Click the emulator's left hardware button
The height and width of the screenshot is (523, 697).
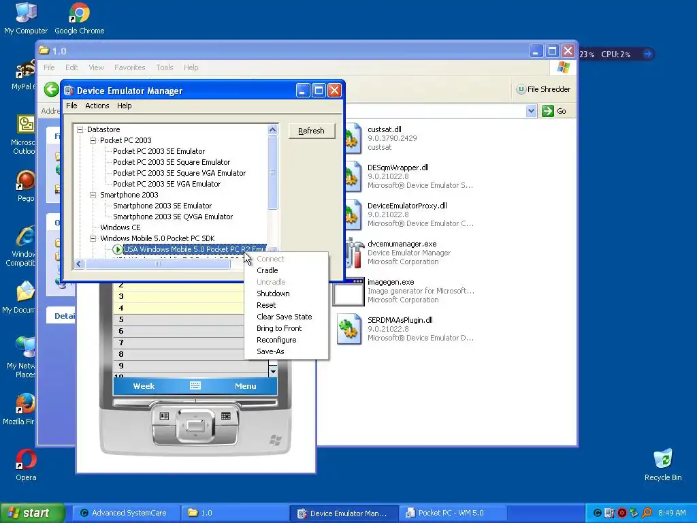(164, 416)
